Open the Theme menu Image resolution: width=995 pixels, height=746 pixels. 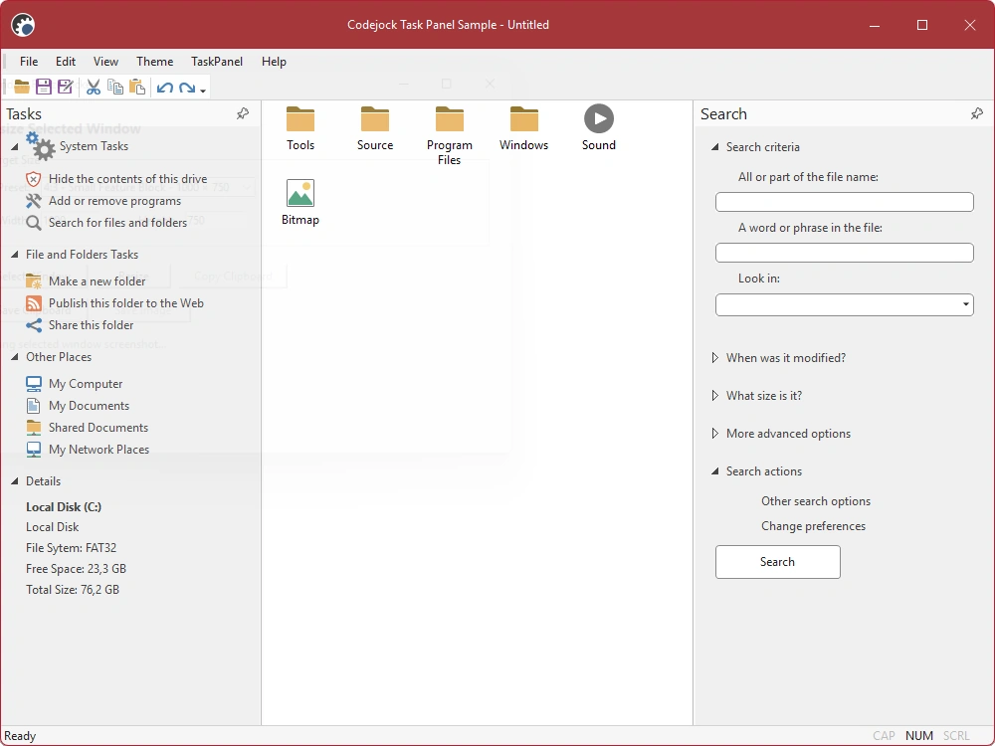[x=154, y=62]
